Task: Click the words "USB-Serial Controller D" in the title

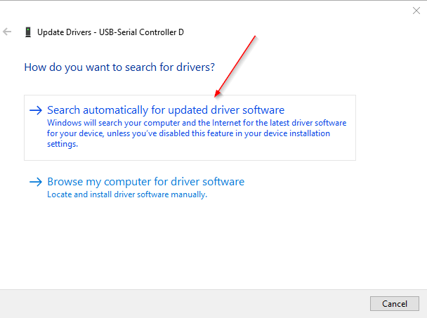Action: (x=146, y=32)
